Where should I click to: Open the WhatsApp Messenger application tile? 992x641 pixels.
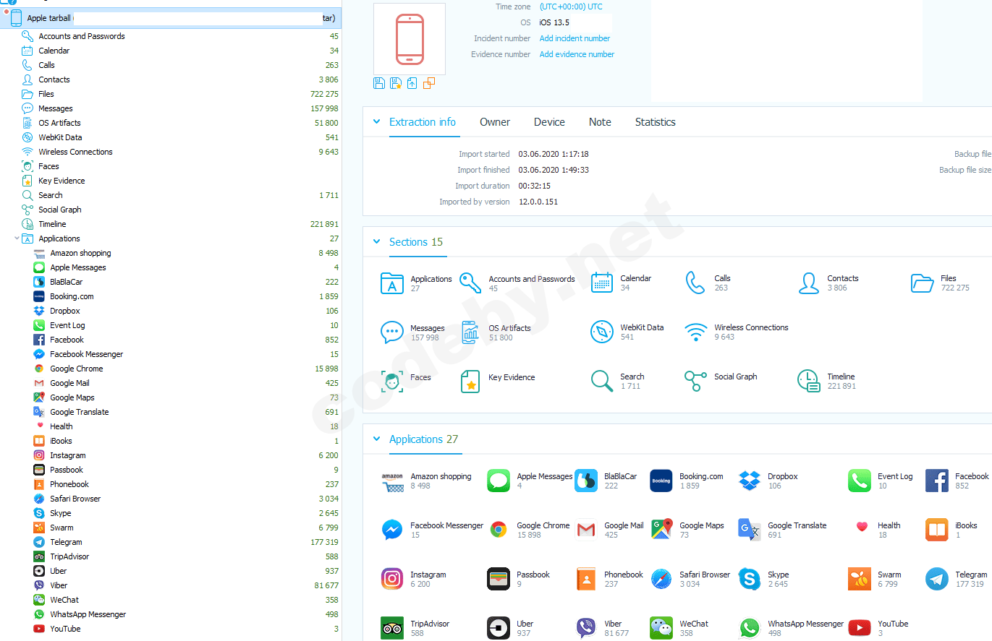coord(792,628)
